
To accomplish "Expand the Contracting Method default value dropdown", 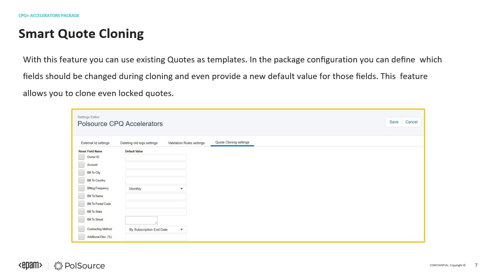I will [x=156, y=229].
